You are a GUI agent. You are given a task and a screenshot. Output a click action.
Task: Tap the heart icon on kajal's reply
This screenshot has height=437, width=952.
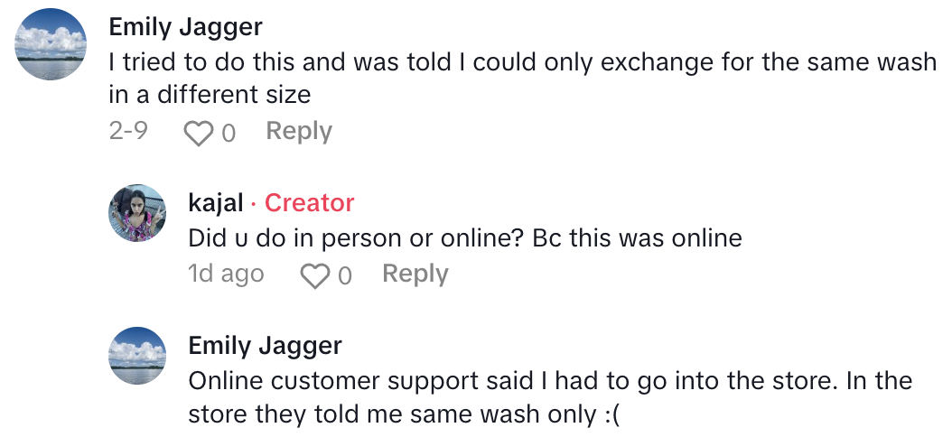click(x=313, y=275)
